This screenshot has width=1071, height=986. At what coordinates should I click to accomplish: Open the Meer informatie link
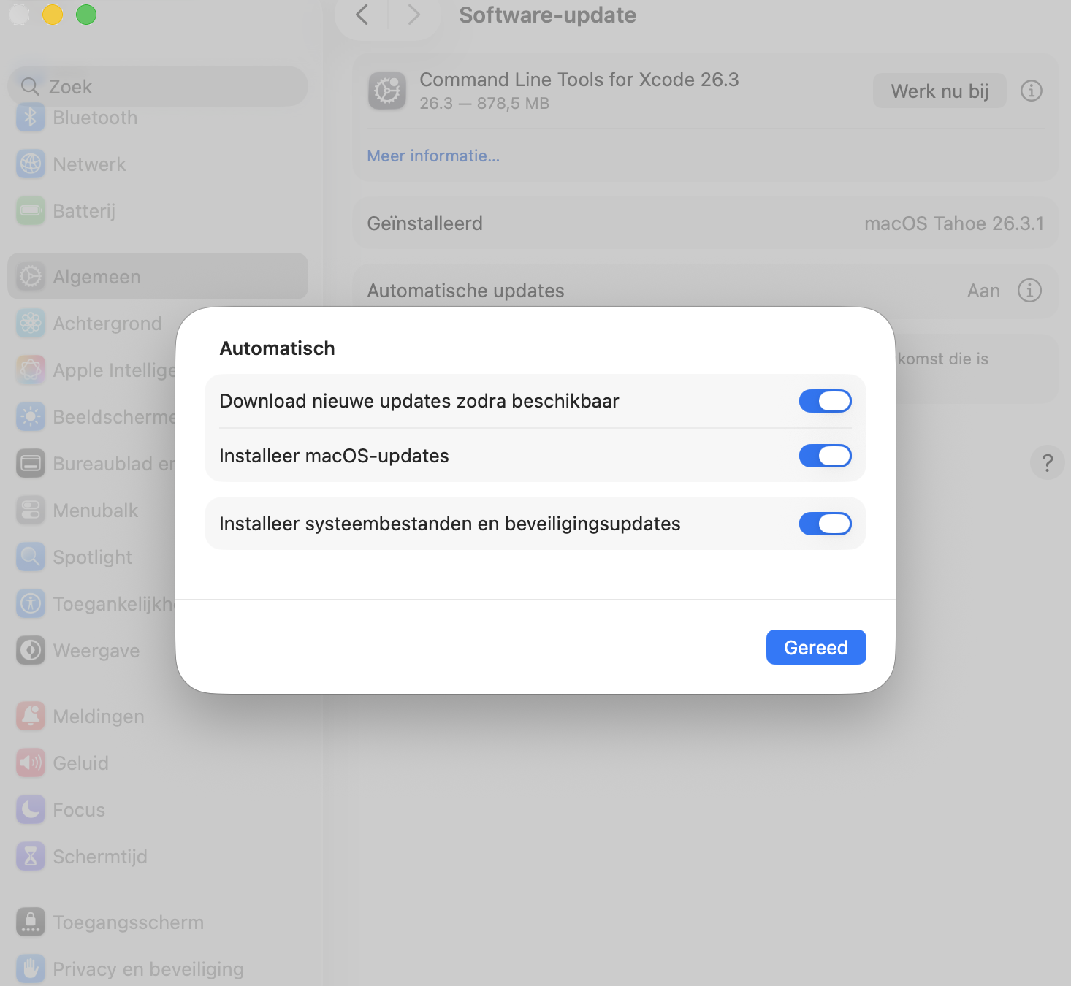(x=433, y=156)
